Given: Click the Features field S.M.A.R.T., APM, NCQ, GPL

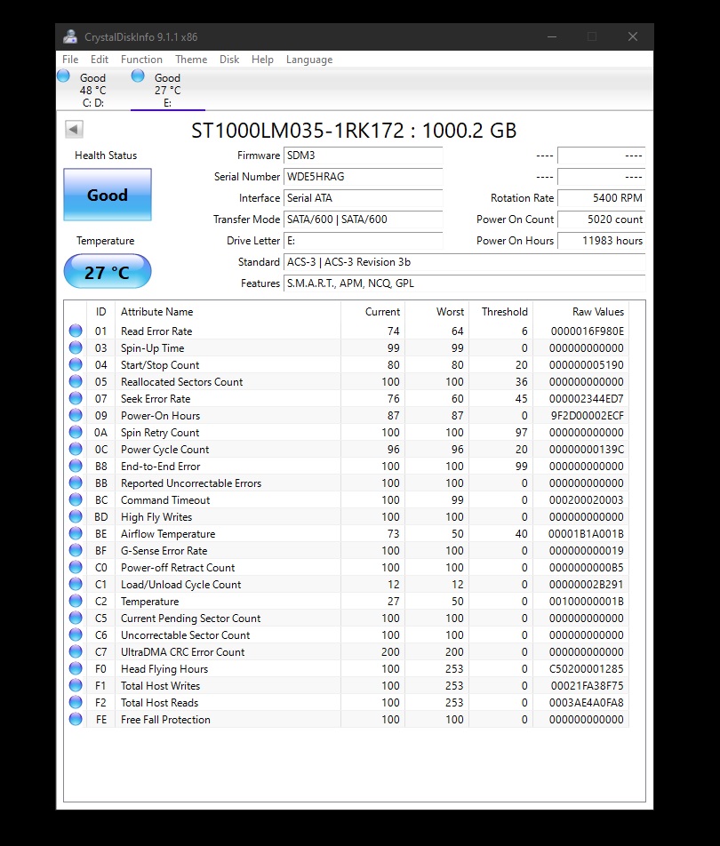Looking at the screenshot, I should pyautogui.click(x=464, y=283).
